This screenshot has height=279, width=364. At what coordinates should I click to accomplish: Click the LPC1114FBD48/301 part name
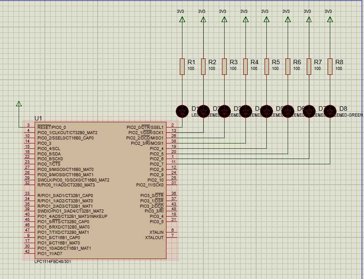coord(53,262)
